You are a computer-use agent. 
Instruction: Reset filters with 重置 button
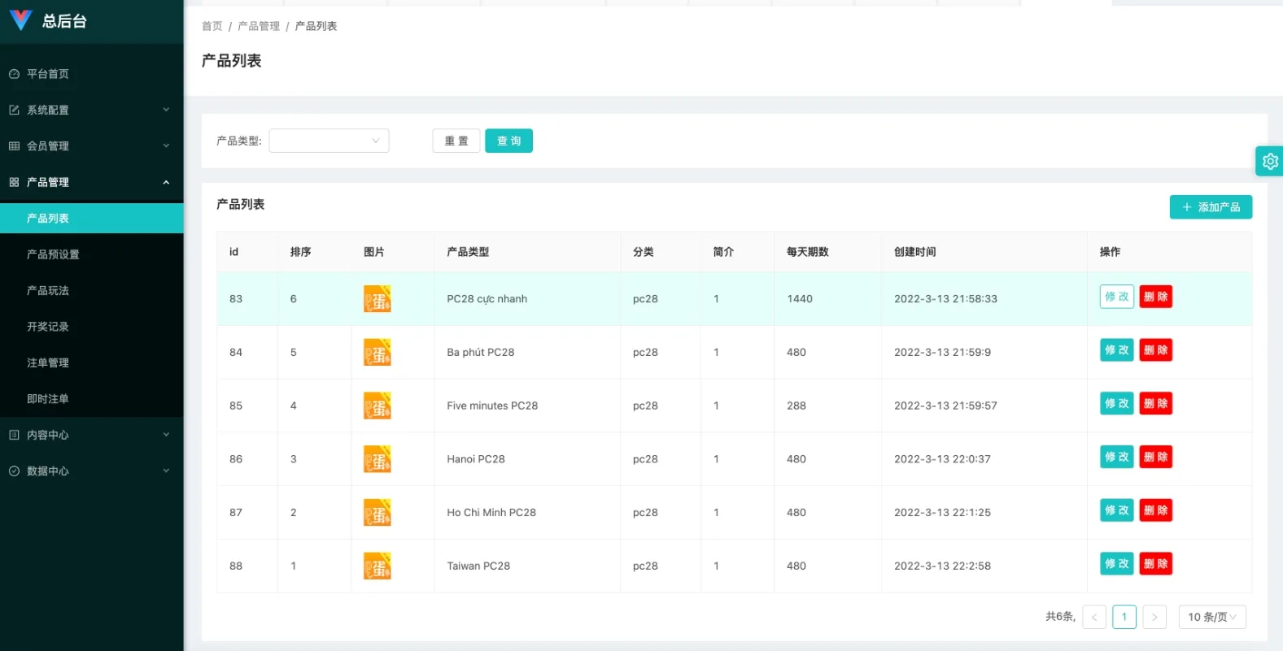(x=456, y=141)
